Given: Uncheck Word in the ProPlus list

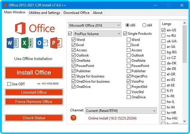Looking at the screenshot, I should (x=73, y=40).
